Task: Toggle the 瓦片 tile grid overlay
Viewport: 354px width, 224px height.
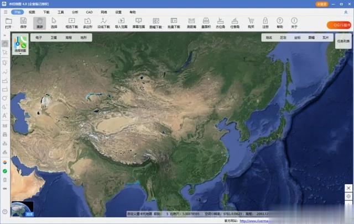Action: pyautogui.click(x=326, y=38)
